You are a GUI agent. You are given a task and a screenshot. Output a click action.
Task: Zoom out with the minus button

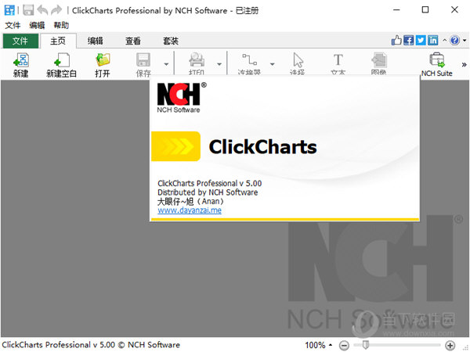(344, 346)
